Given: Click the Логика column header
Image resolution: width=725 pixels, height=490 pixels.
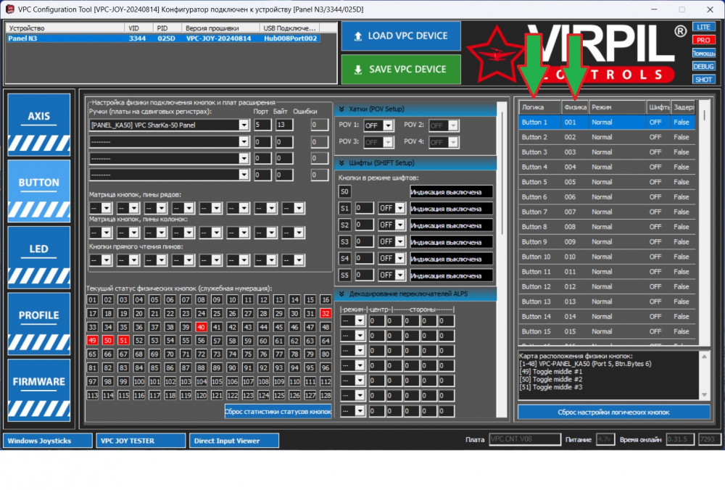Looking at the screenshot, I should coord(539,107).
